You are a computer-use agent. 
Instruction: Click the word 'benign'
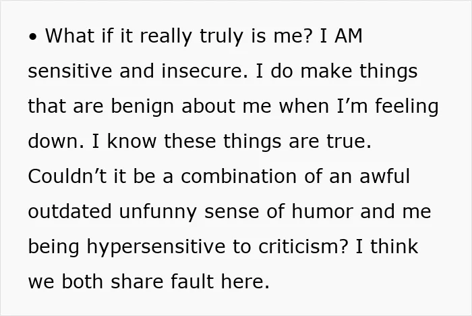[x=142, y=107]
